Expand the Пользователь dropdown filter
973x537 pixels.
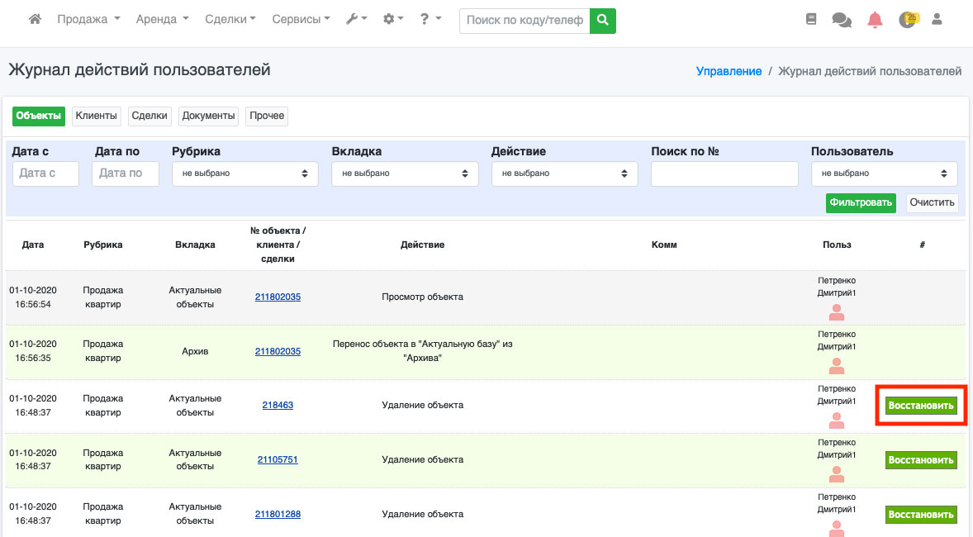coord(884,173)
